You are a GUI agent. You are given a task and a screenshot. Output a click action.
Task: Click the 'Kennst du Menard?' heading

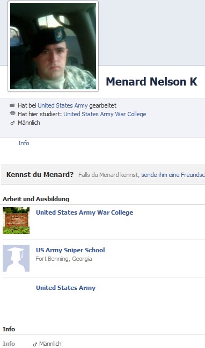click(x=40, y=175)
